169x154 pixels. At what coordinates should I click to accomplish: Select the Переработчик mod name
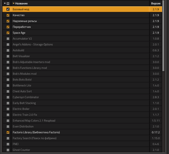click(22, 27)
